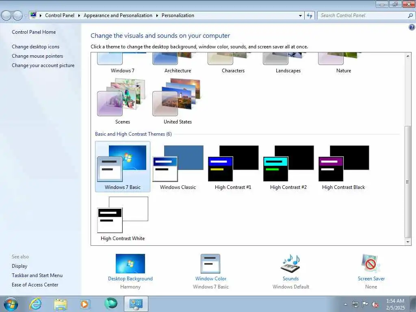Click the address bar computer icon

tap(33, 15)
